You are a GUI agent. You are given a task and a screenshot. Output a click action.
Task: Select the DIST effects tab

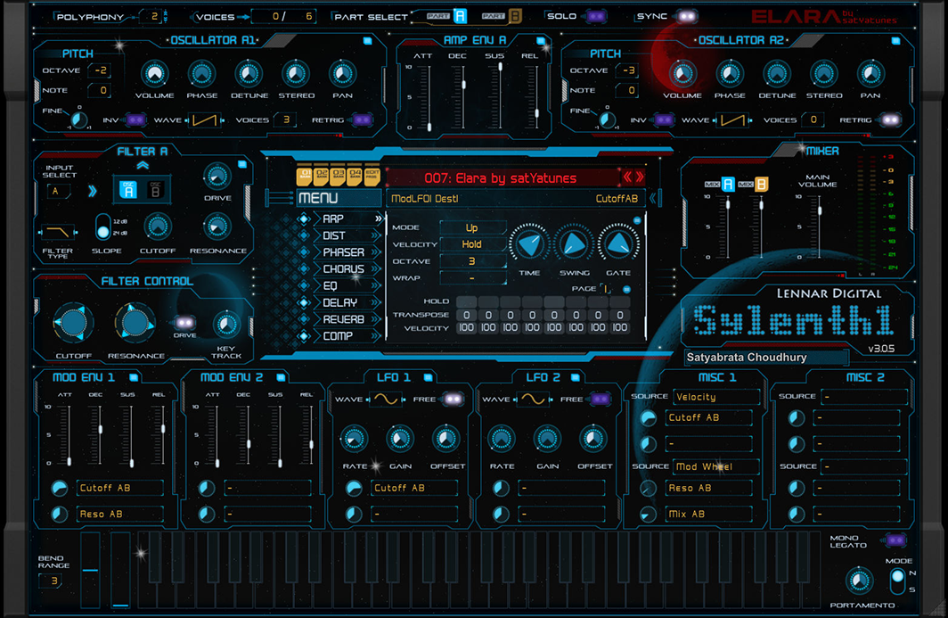(x=347, y=235)
